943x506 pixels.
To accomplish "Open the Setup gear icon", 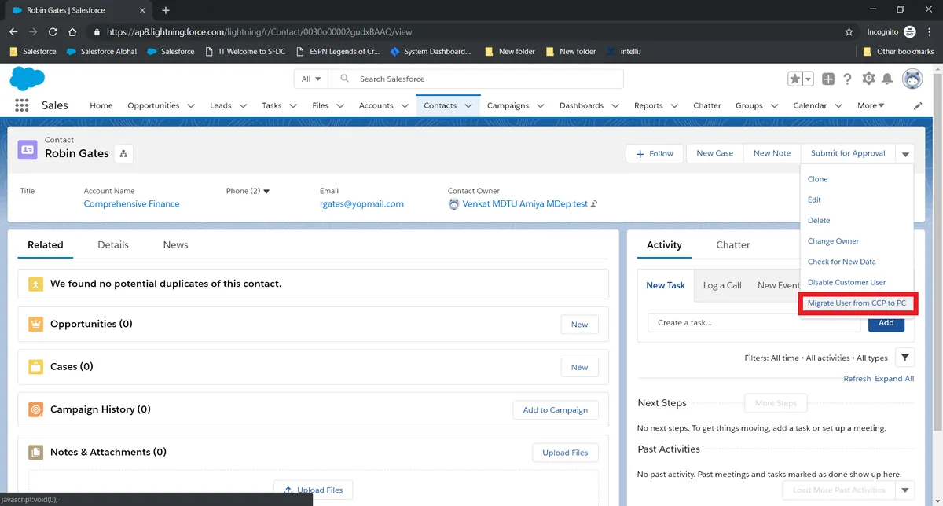I will click(868, 79).
